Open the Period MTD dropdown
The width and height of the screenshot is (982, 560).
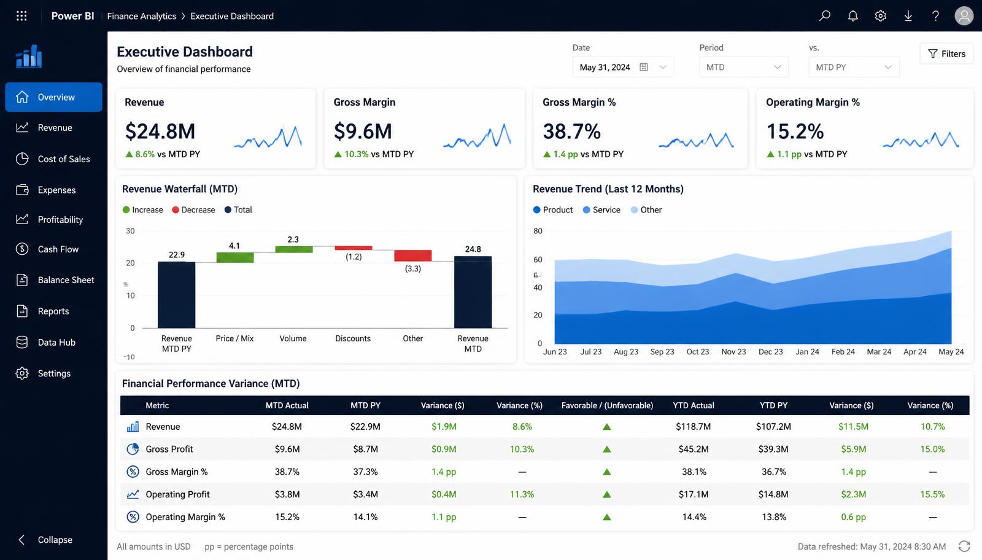(x=744, y=67)
